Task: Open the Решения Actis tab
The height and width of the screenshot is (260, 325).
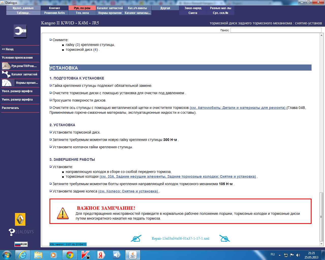Action: [55, 13]
